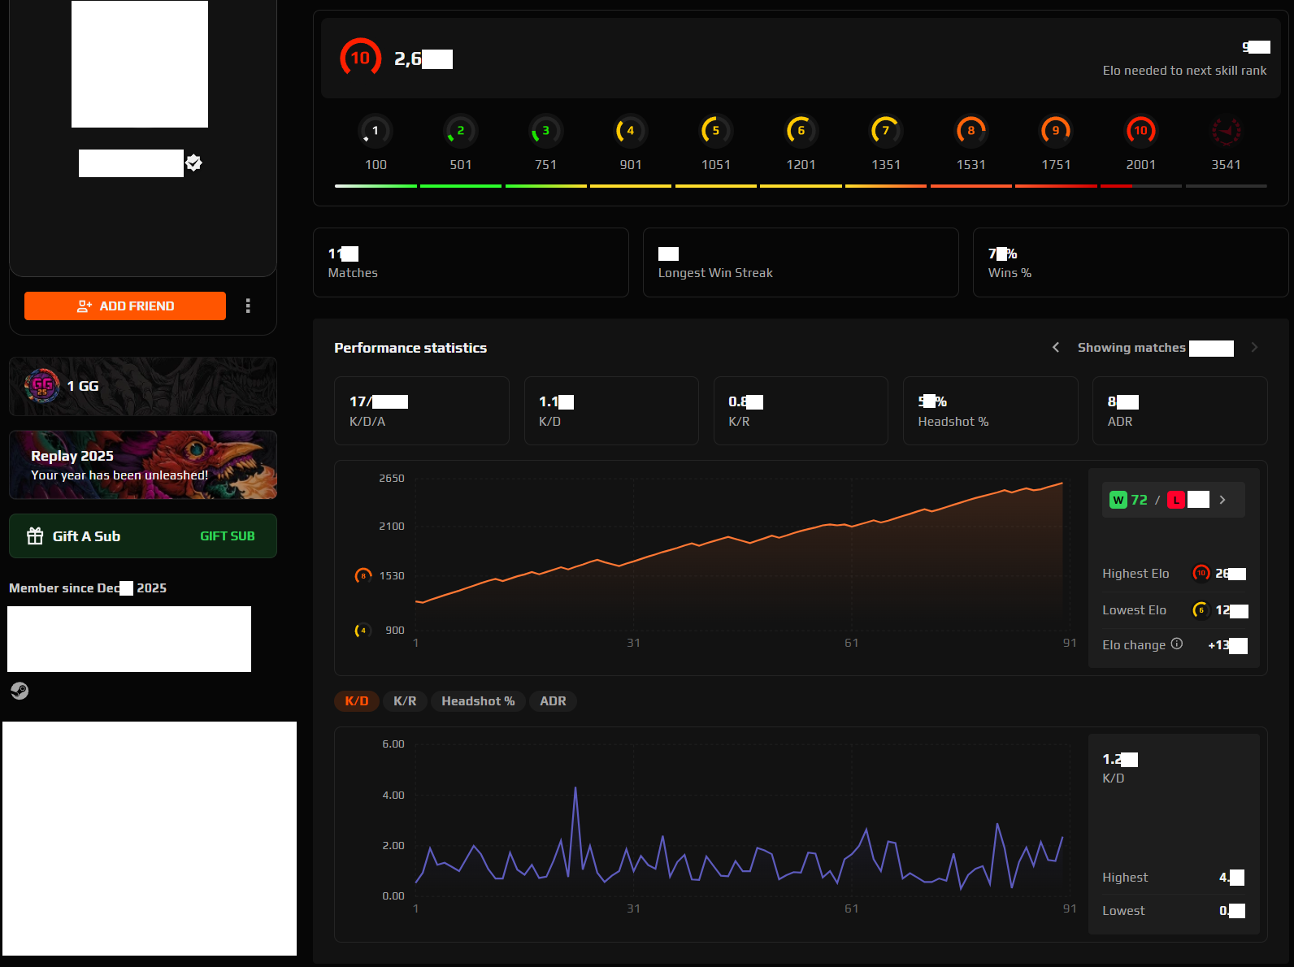The height and width of the screenshot is (967, 1294).
Task: Go to previous matches with left chevron
Action: coord(1056,348)
